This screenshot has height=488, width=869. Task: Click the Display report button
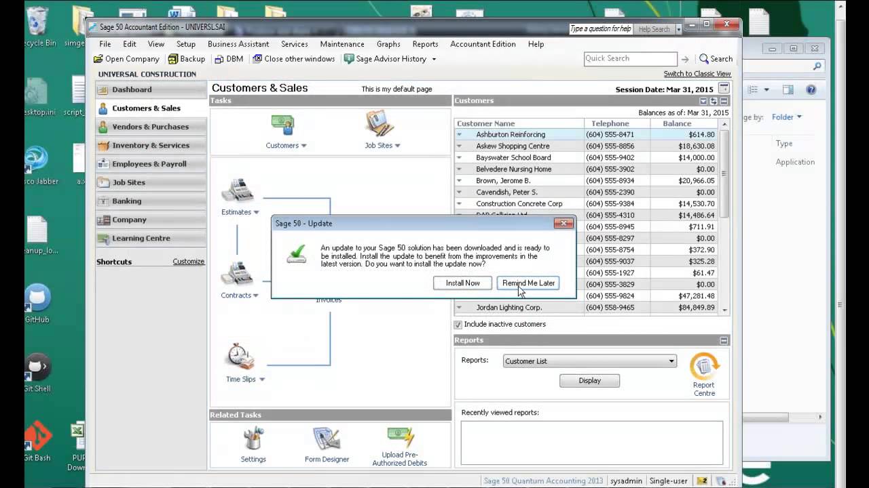[589, 381]
